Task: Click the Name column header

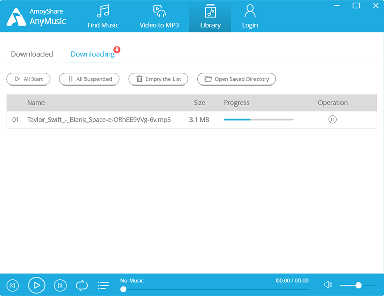Action: coord(36,103)
